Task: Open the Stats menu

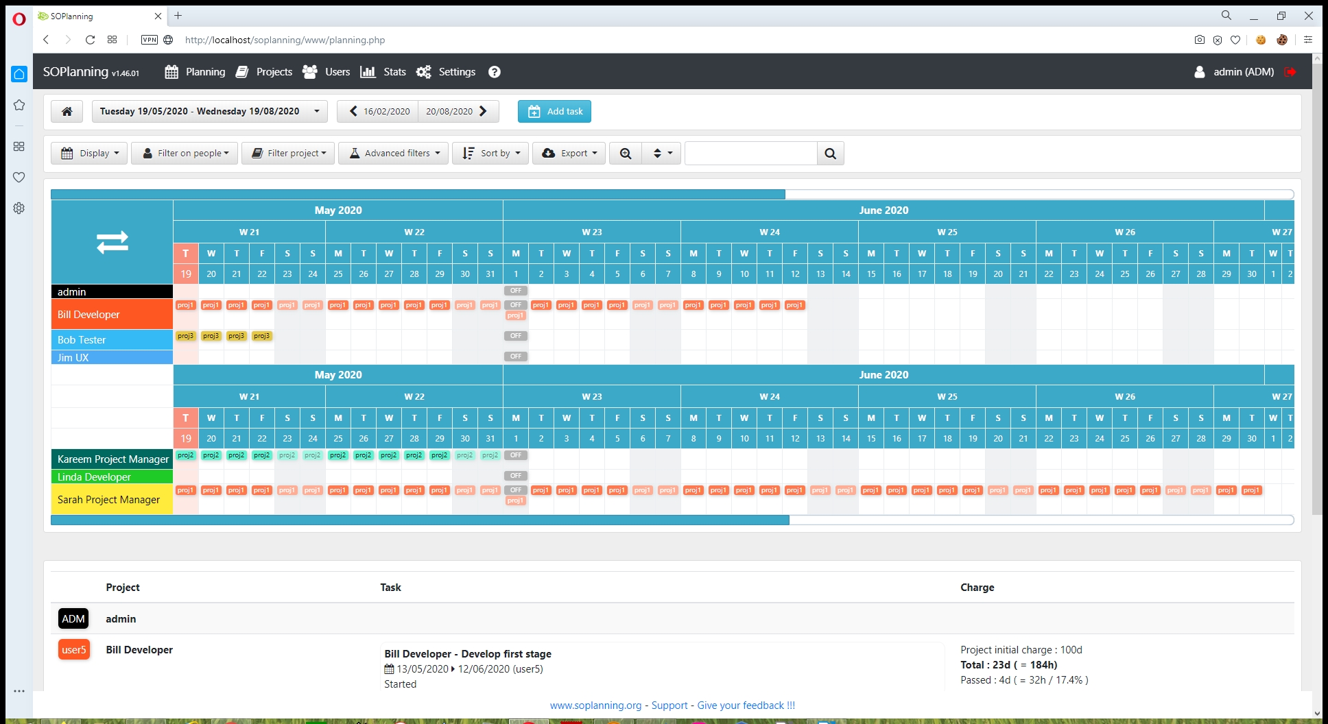Action: pos(383,72)
